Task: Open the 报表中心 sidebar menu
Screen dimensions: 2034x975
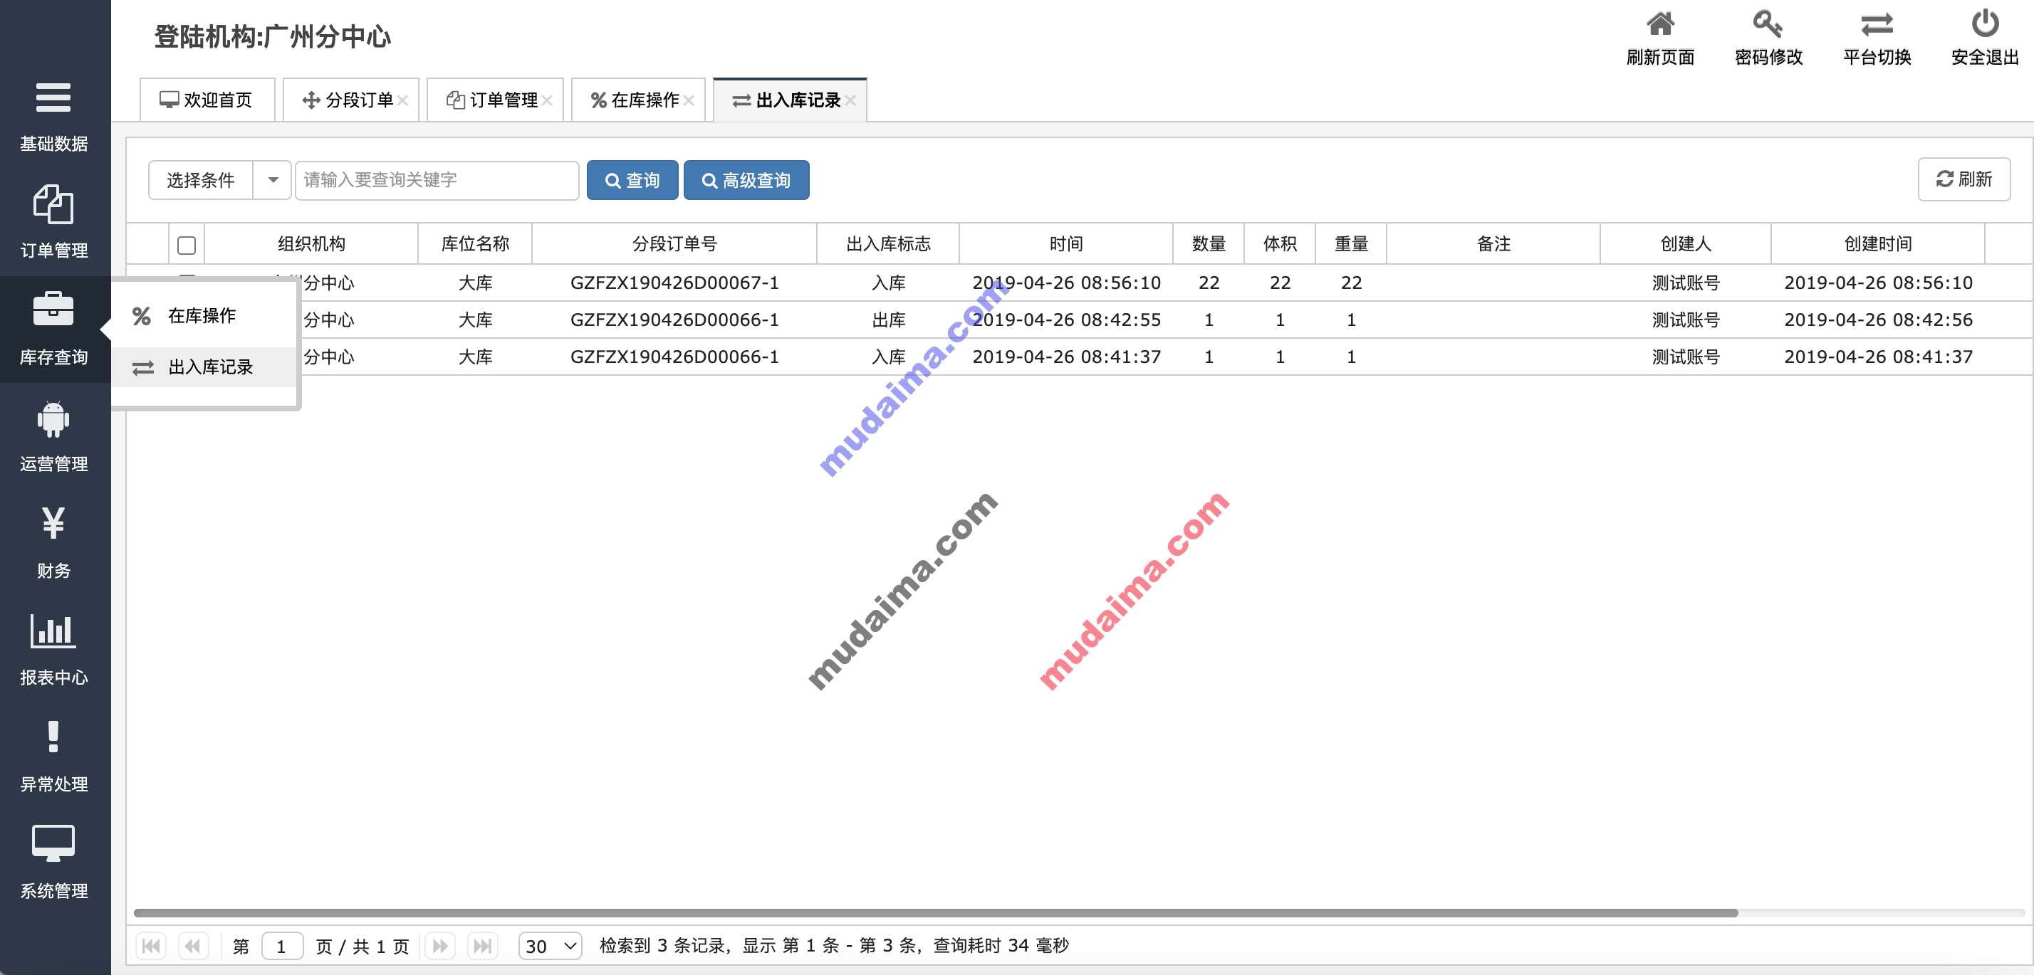Action: point(53,649)
